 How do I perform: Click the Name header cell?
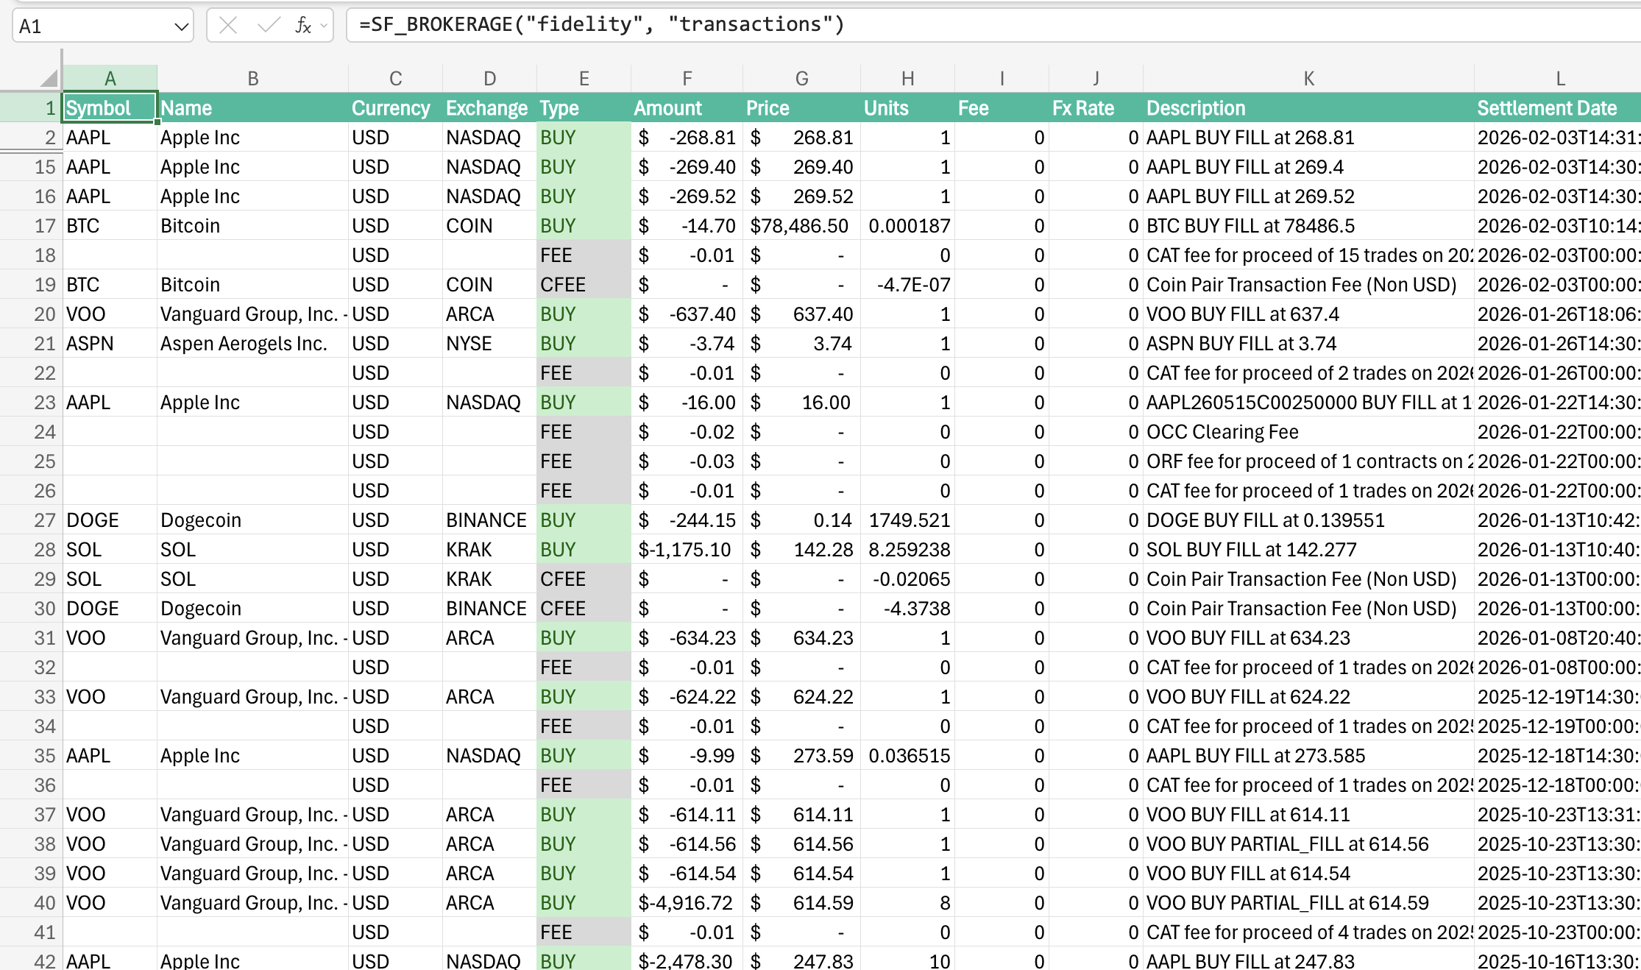point(252,107)
